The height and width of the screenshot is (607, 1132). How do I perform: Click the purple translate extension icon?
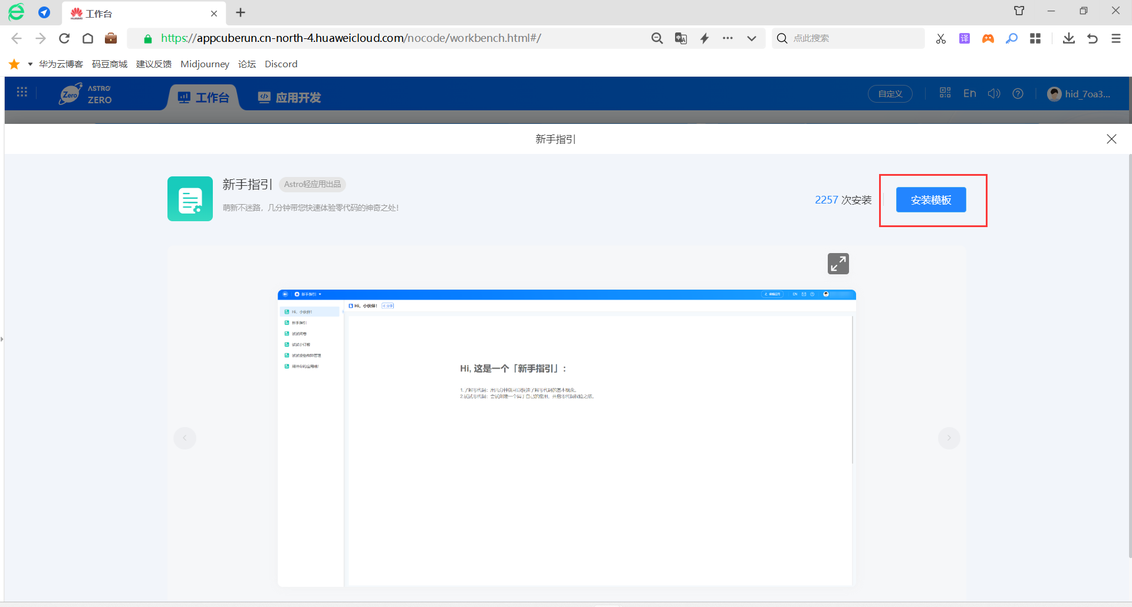point(965,38)
